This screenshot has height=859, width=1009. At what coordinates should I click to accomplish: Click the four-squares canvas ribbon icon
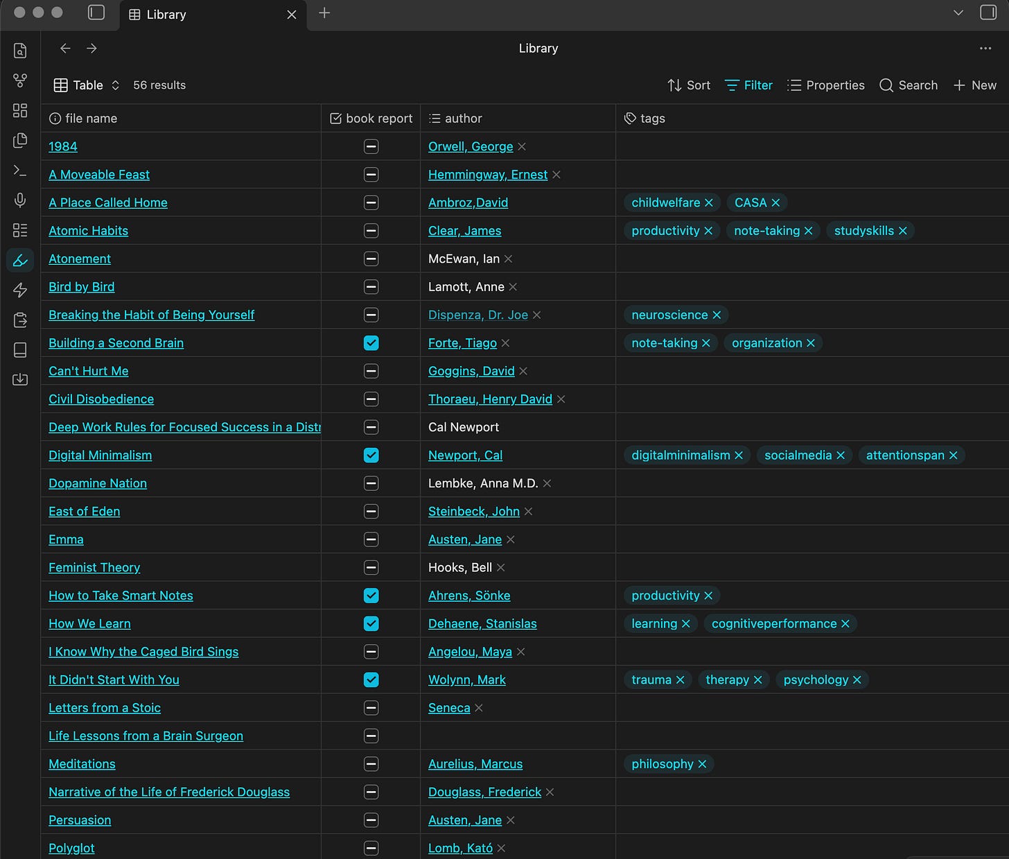click(x=20, y=111)
